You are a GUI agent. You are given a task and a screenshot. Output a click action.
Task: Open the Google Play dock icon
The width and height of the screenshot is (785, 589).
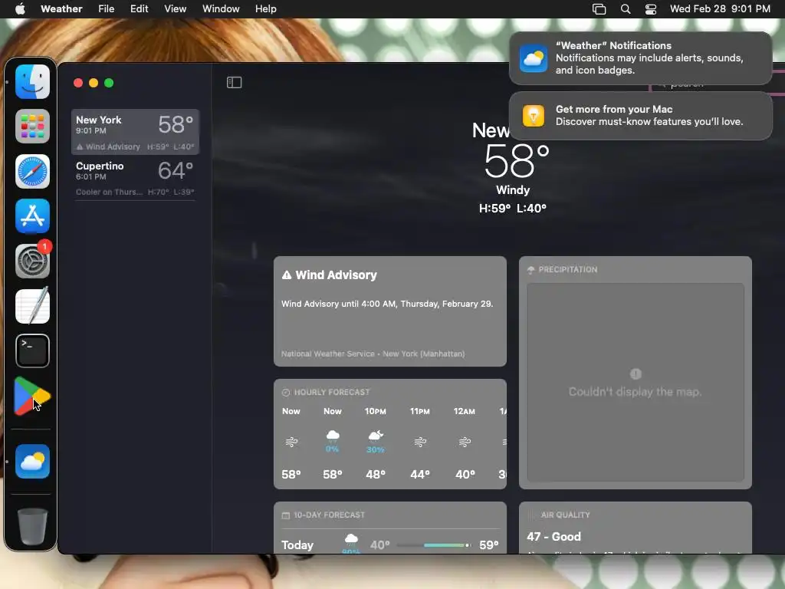(32, 396)
